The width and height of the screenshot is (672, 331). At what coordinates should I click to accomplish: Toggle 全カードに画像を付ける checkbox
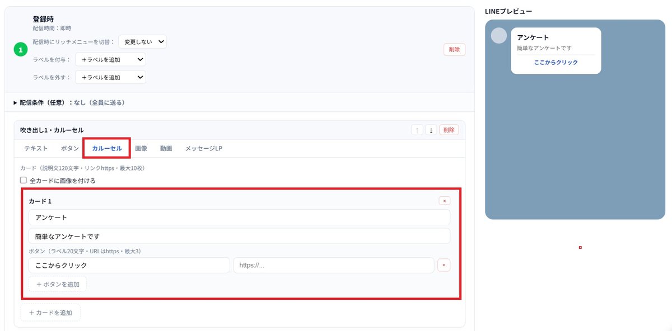(24, 180)
